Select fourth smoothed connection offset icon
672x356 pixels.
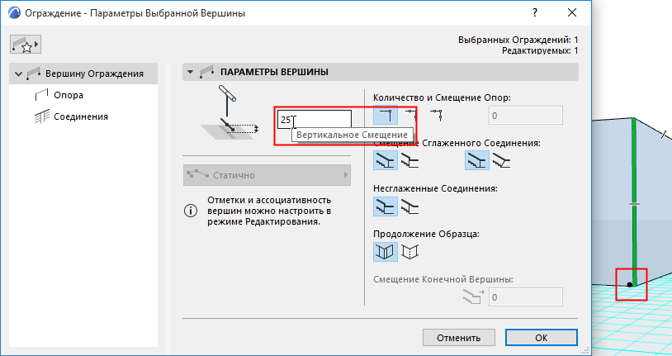point(501,161)
